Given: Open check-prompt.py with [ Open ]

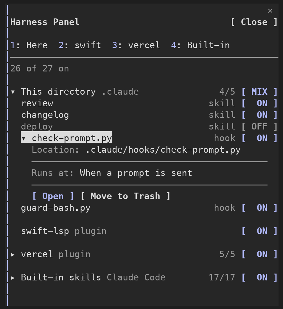Looking at the screenshot, I should (53, 196).
